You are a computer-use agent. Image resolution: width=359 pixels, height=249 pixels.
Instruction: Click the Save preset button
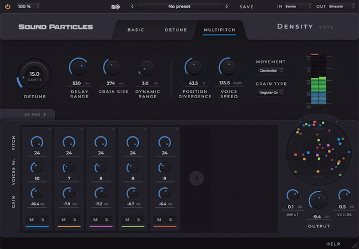pos(247,7)
